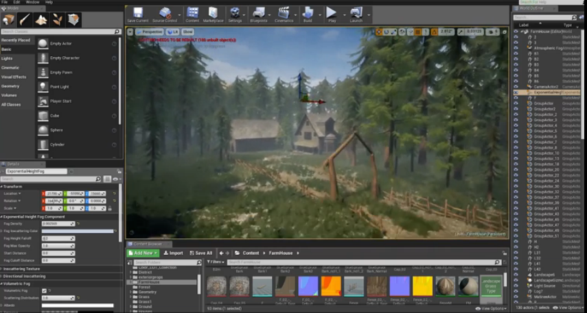Click Add New button in Content Browser

coord(143,253)
